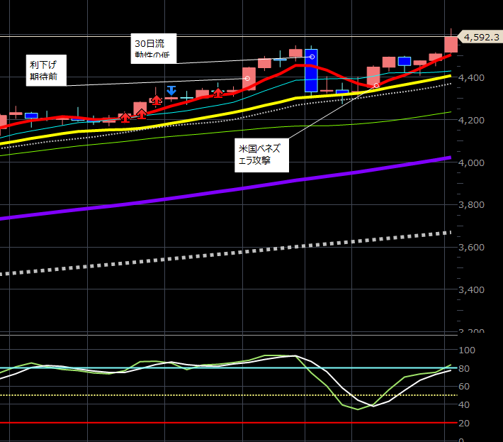Select the anchor circle of 利下げ期待前 annotation line
The height and width of the screenshot is (442, 503).
click(247, 78)
